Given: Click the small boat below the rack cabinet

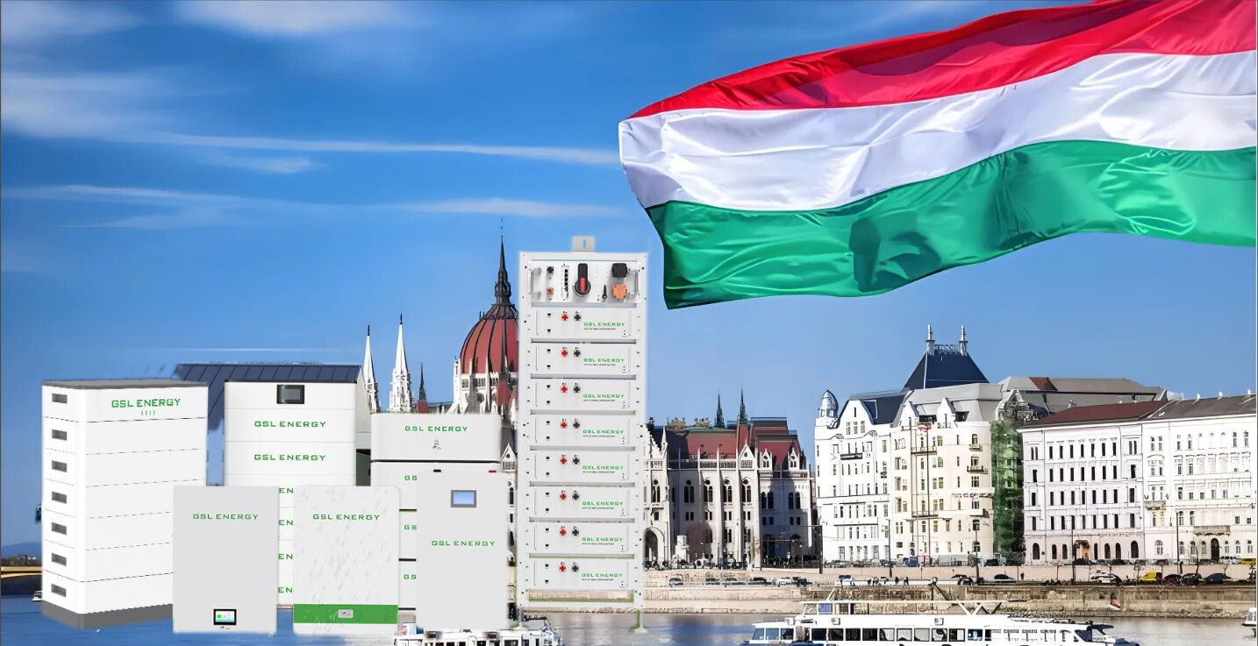Looking at the screenshot, I should pos(526,633).
